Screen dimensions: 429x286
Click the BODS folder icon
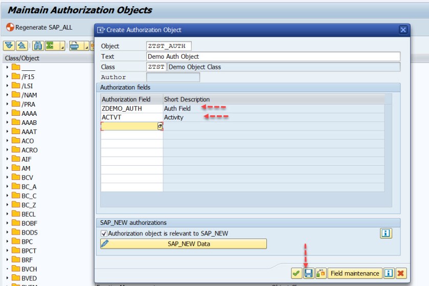click(x=16, y=232)
